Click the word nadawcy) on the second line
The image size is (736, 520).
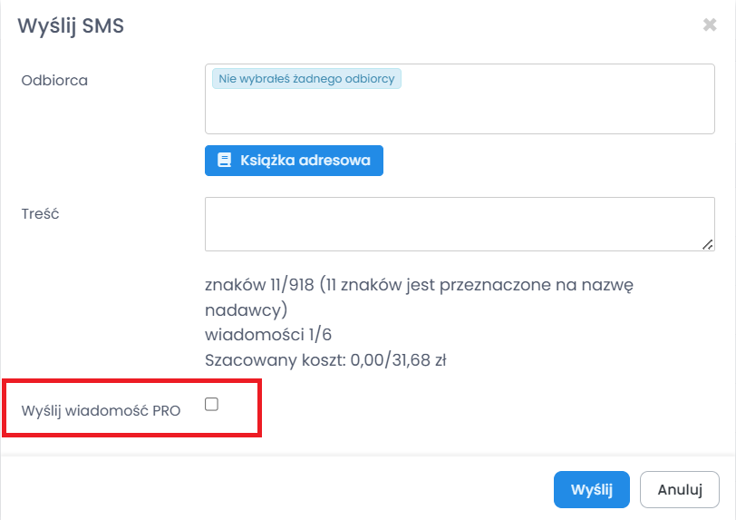[x=246, y=309]
